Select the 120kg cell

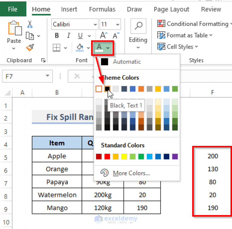(103, 208)
